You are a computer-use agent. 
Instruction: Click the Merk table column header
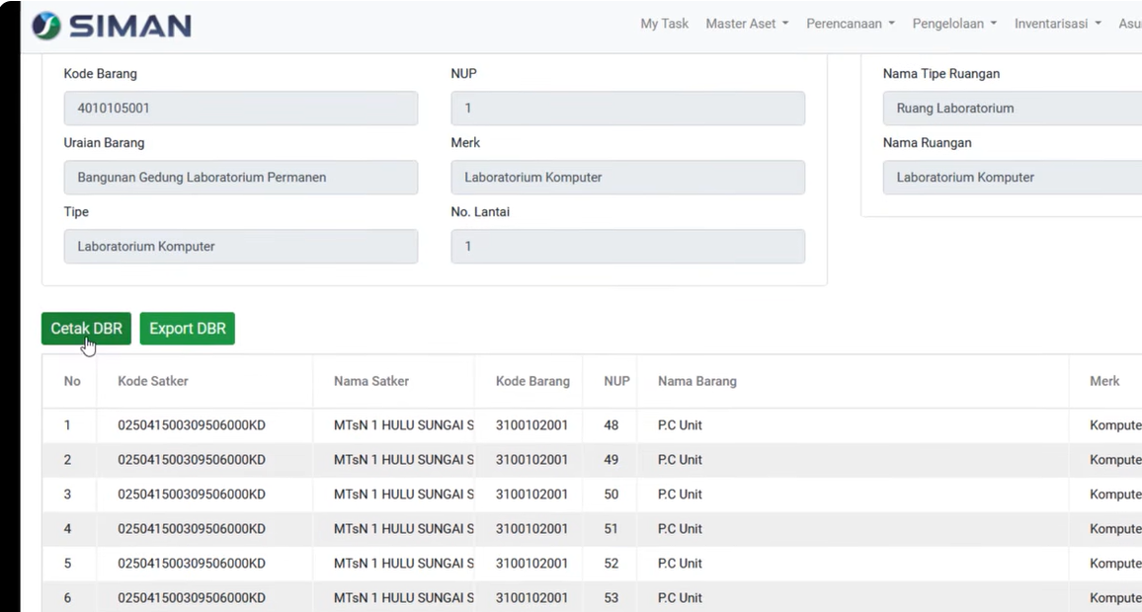pyautogui.click(x=1104, y=381)
